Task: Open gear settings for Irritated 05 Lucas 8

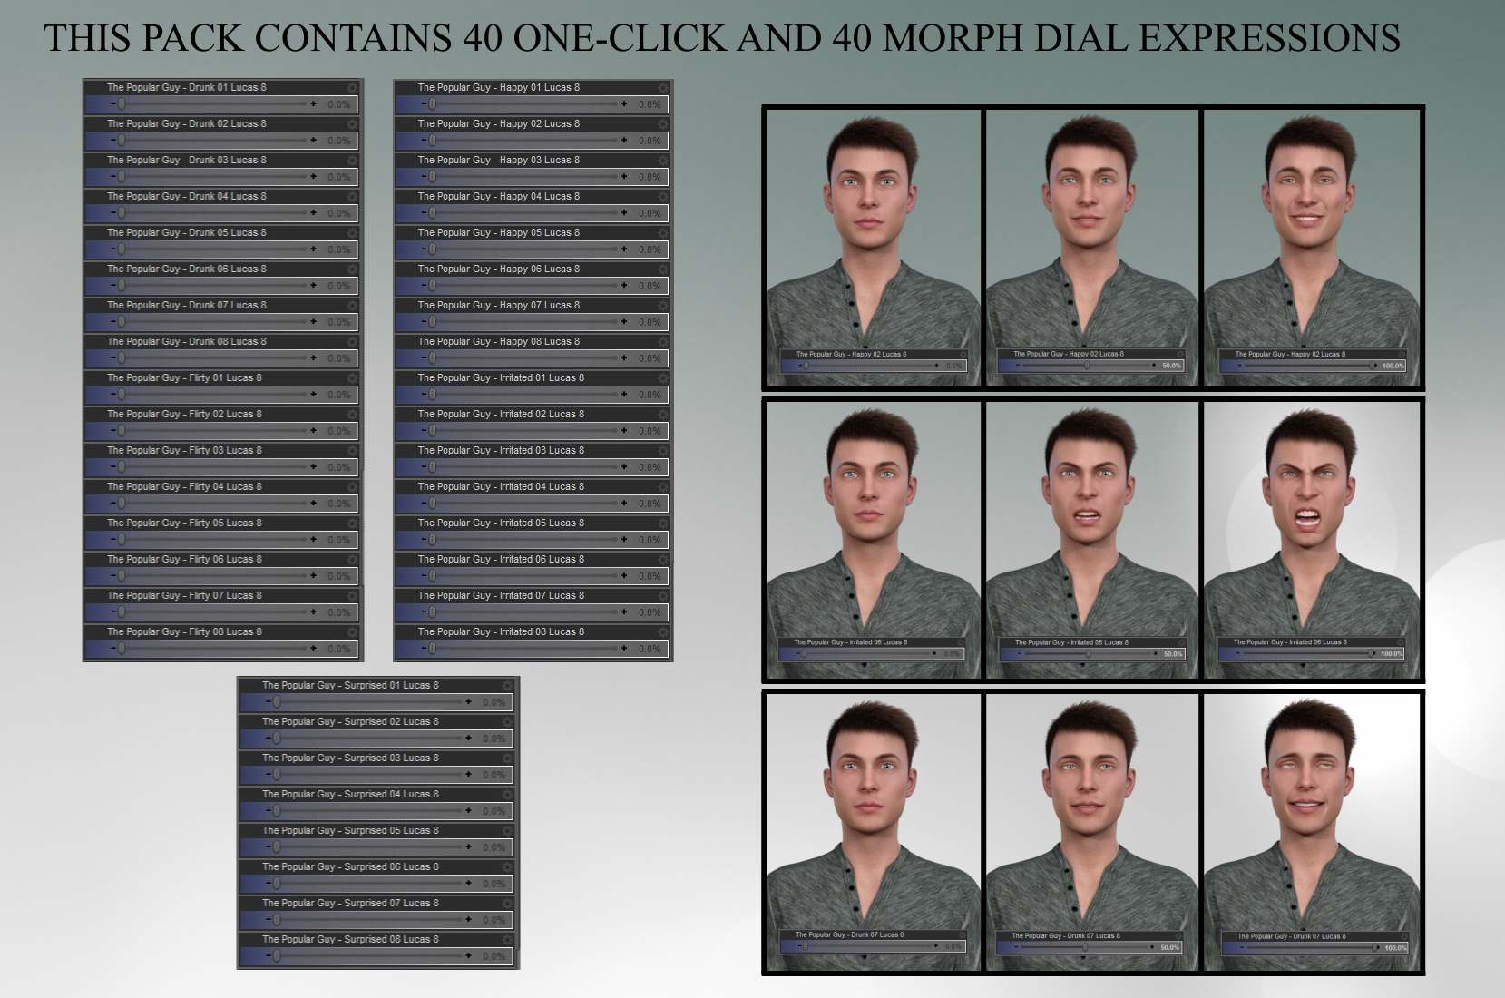Action: [x=663, y=523]
